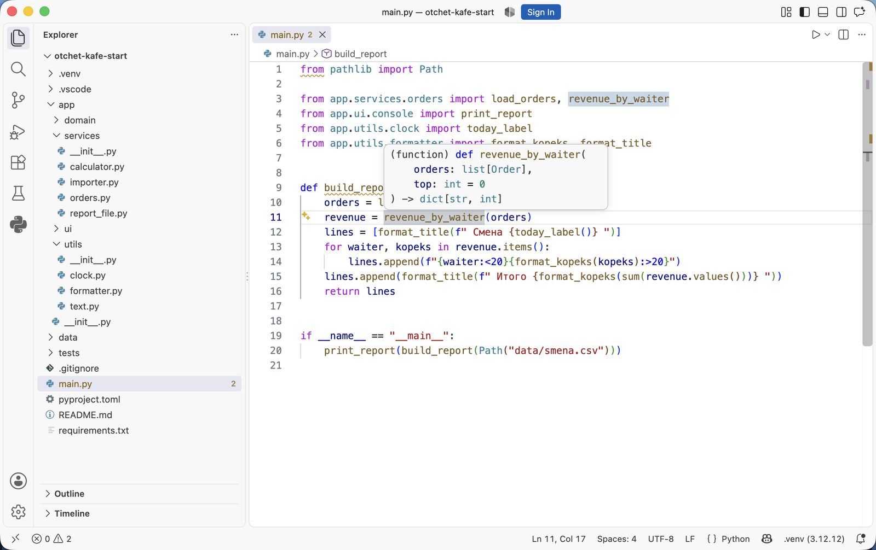Collapse the services folder

pyautogui.click(x=56, y=136)
